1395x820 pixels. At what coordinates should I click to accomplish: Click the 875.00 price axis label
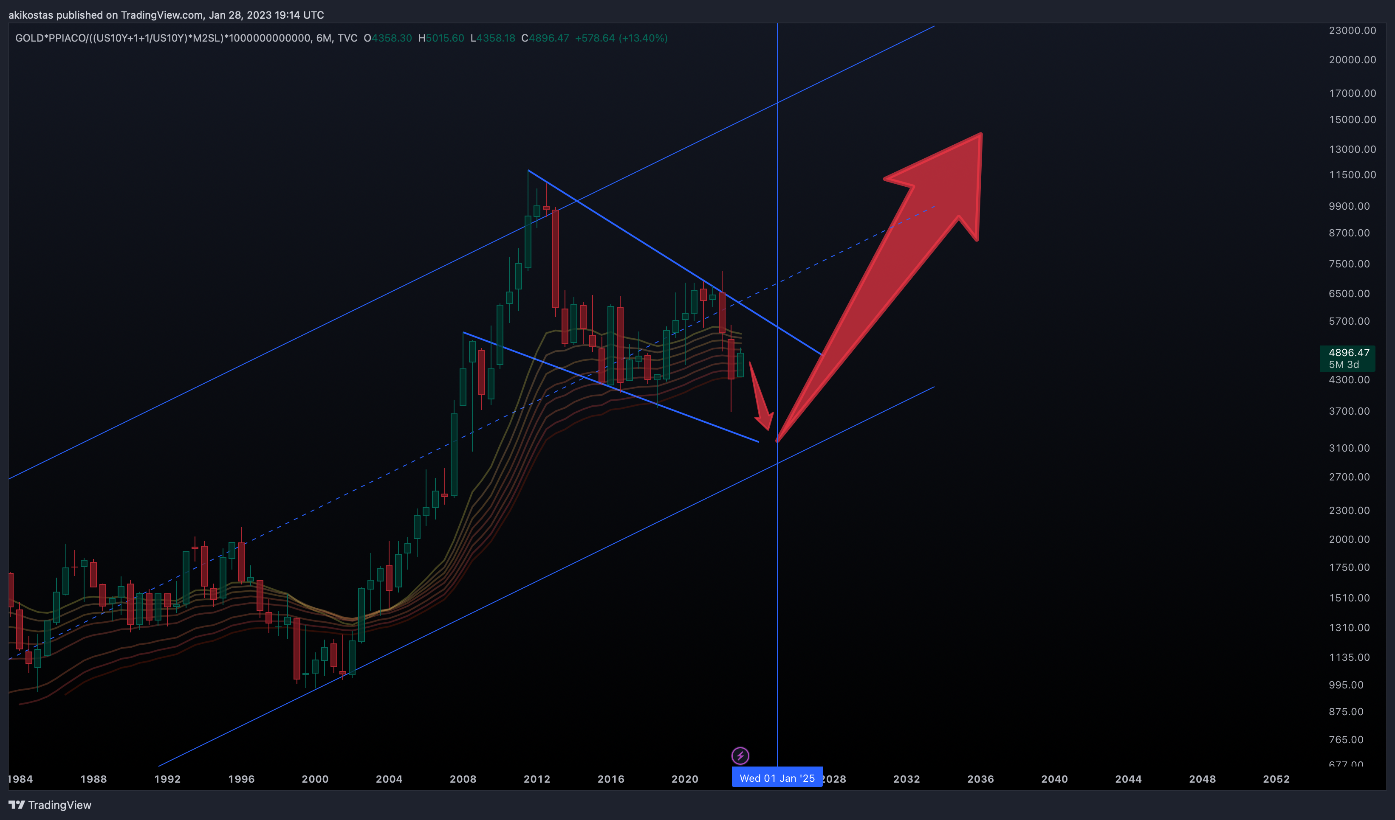pyautogui.click(x=1346, y=712)
